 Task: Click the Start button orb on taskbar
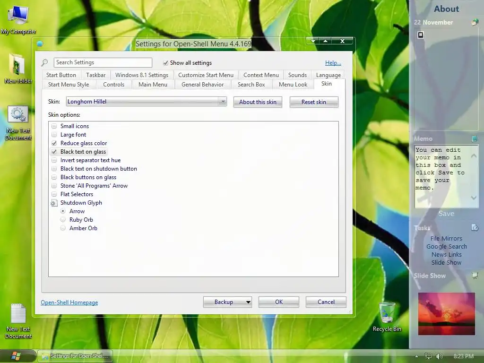pyautogui.click(x=16, y=356)
